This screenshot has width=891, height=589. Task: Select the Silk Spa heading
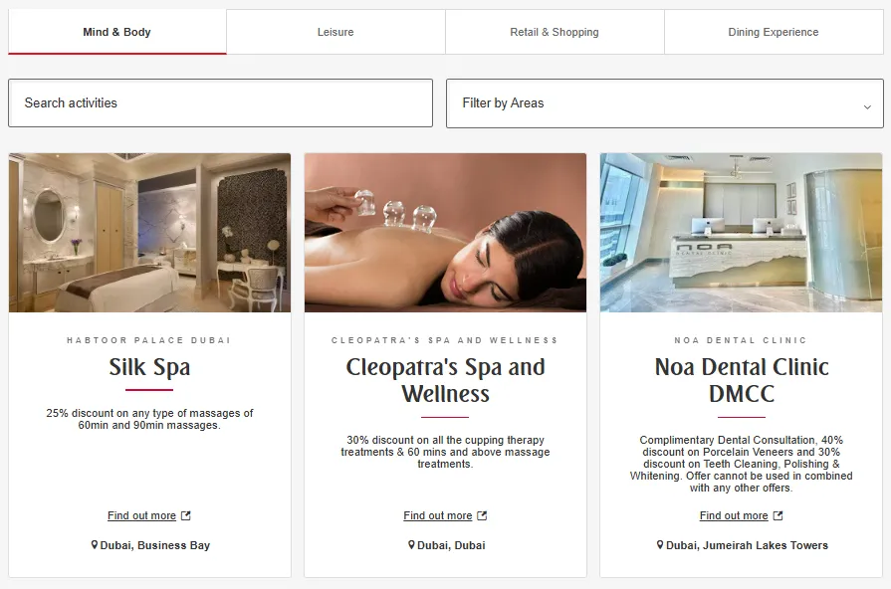(149, 367)
